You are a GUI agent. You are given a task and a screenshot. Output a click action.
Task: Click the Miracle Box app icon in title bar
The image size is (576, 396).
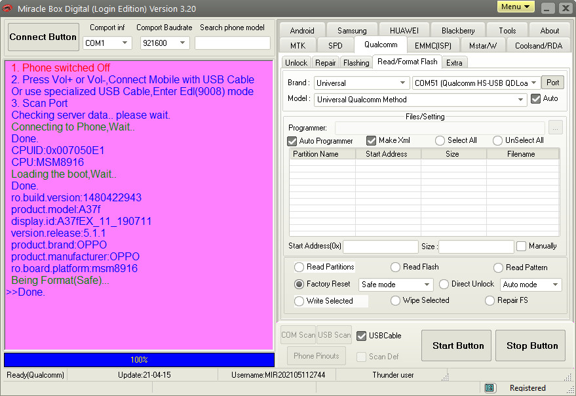pyautogui.click(x=7, y=8)
